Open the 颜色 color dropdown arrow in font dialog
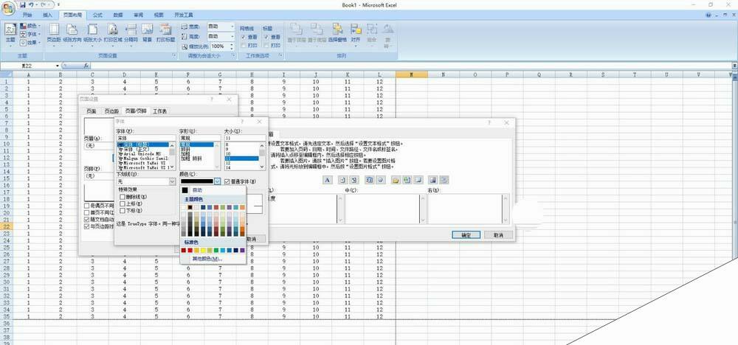Viewport: 738px width, 345px height. coord(218,181)
